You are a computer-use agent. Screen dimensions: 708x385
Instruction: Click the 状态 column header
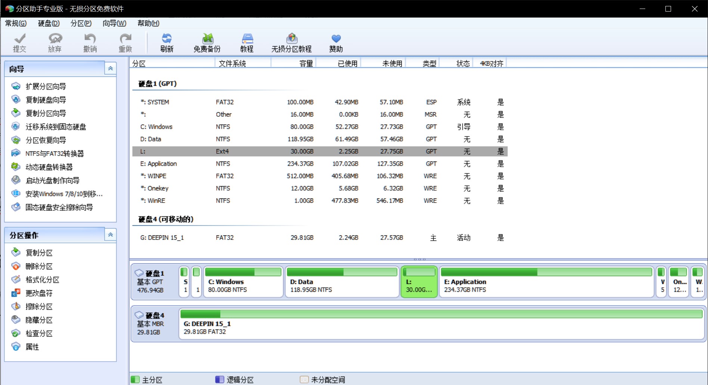click(456, 63)
